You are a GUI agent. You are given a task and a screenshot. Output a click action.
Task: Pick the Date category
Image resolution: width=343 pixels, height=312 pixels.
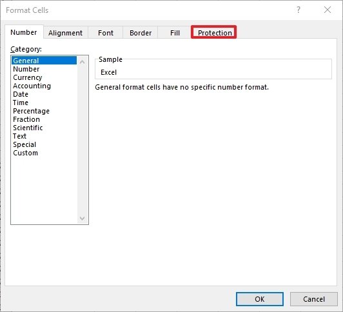click(21, 94)
